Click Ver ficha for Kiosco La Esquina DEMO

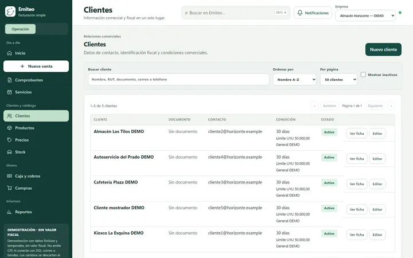(357, 235)
